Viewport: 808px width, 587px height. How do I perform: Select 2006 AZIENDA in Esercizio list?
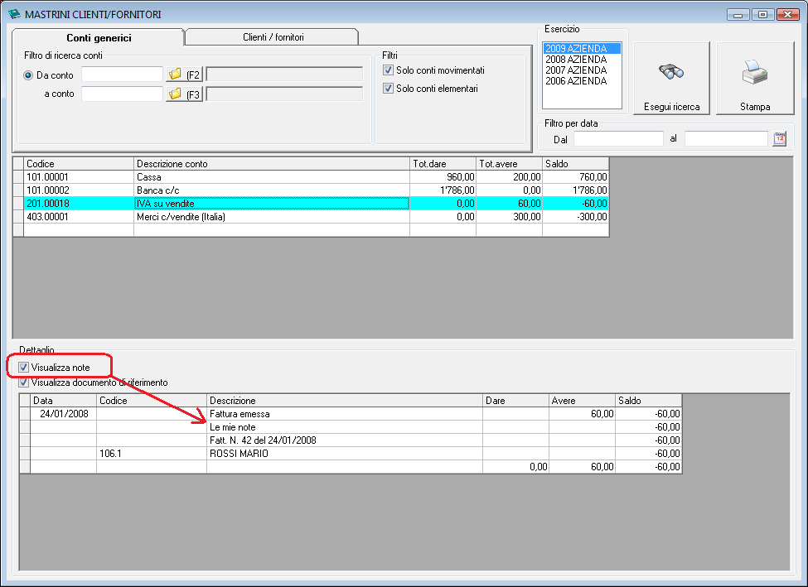[x=582, y=81]
